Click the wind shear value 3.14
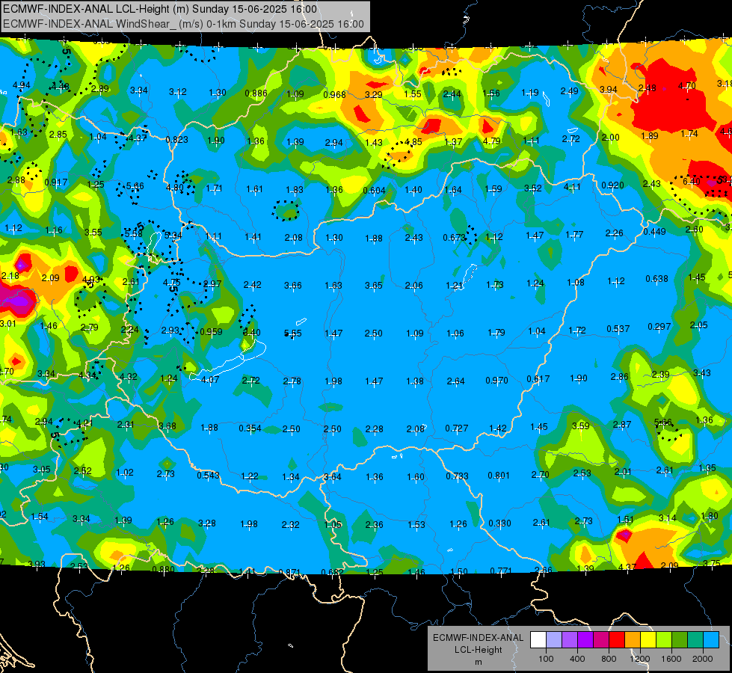 668,517
